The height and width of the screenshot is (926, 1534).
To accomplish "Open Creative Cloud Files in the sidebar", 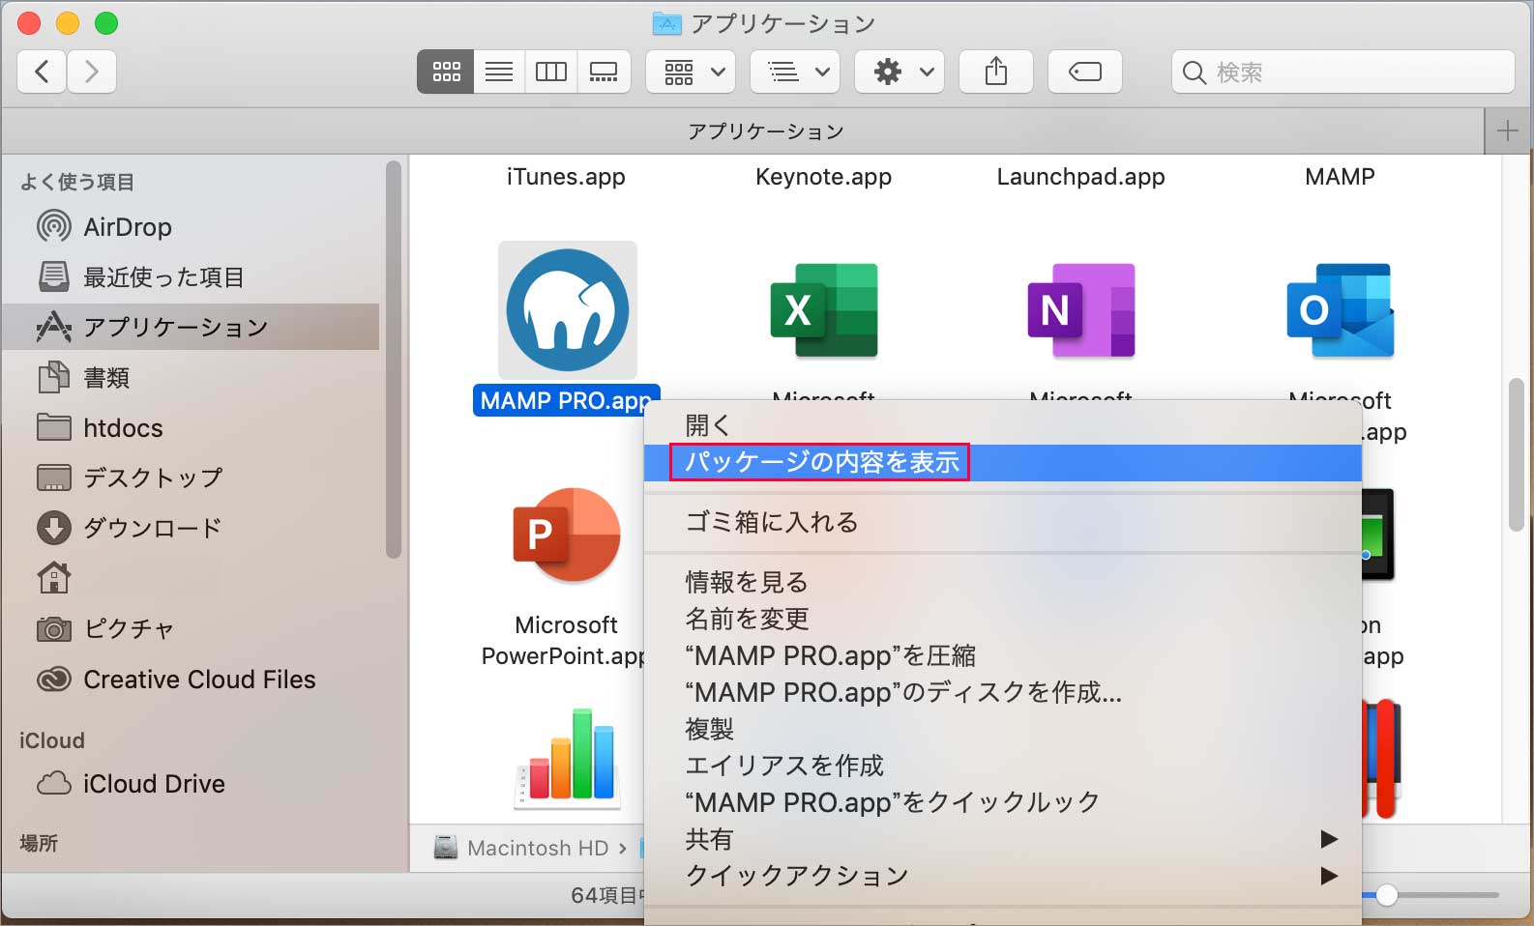I will click(192, 680).
